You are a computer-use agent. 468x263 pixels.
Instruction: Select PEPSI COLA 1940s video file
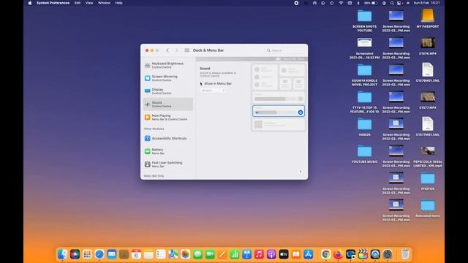click(427, 156)
